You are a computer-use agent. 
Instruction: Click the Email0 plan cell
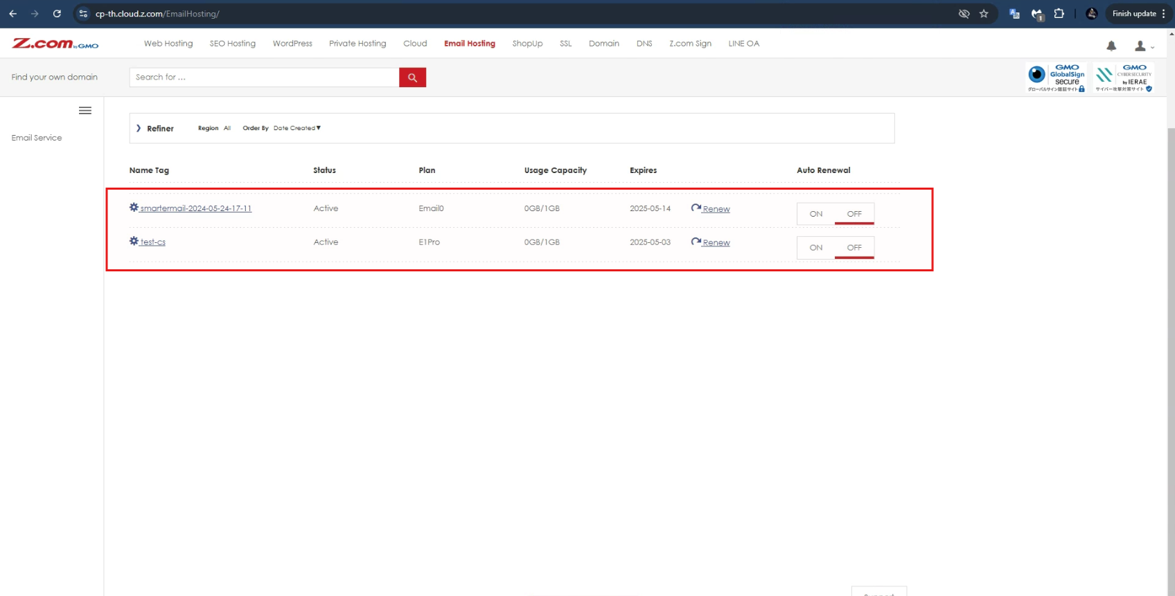point(431,208)
